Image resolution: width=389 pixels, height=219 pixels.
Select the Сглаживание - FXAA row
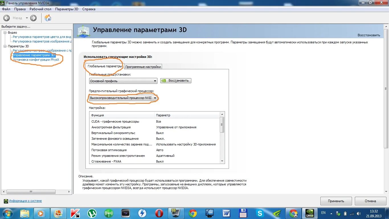pos(155,161)
